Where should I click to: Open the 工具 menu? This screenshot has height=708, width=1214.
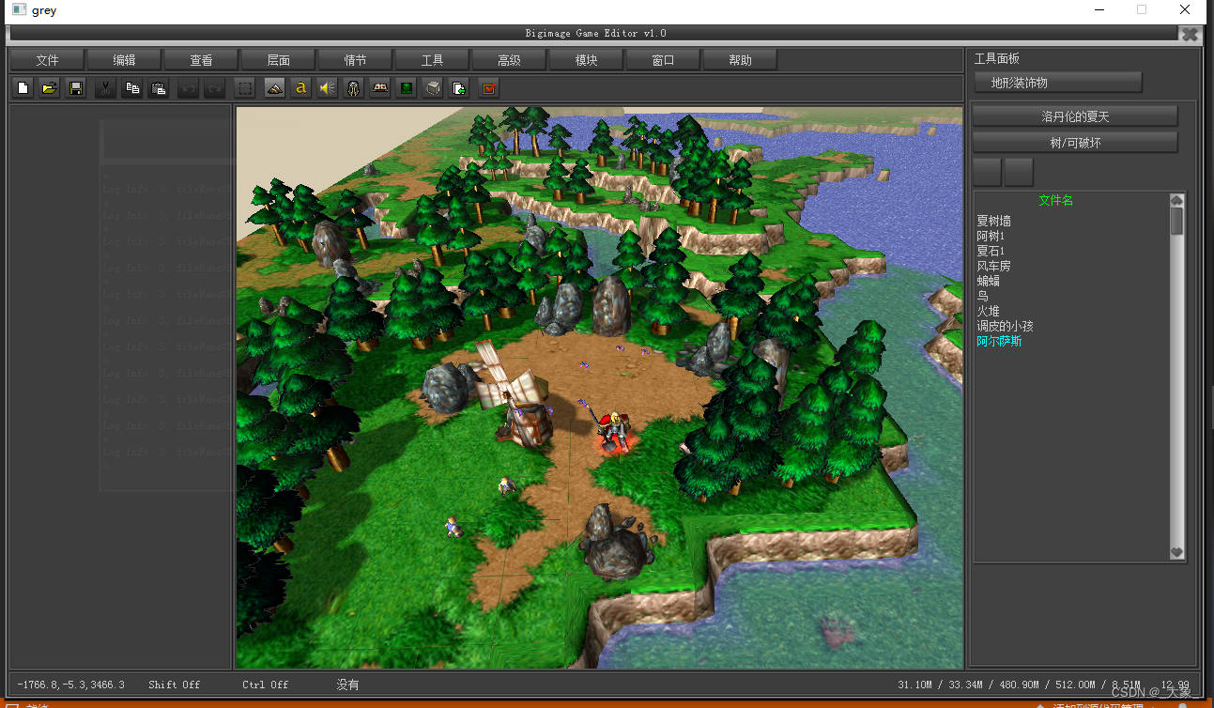(x=432, y=60)
